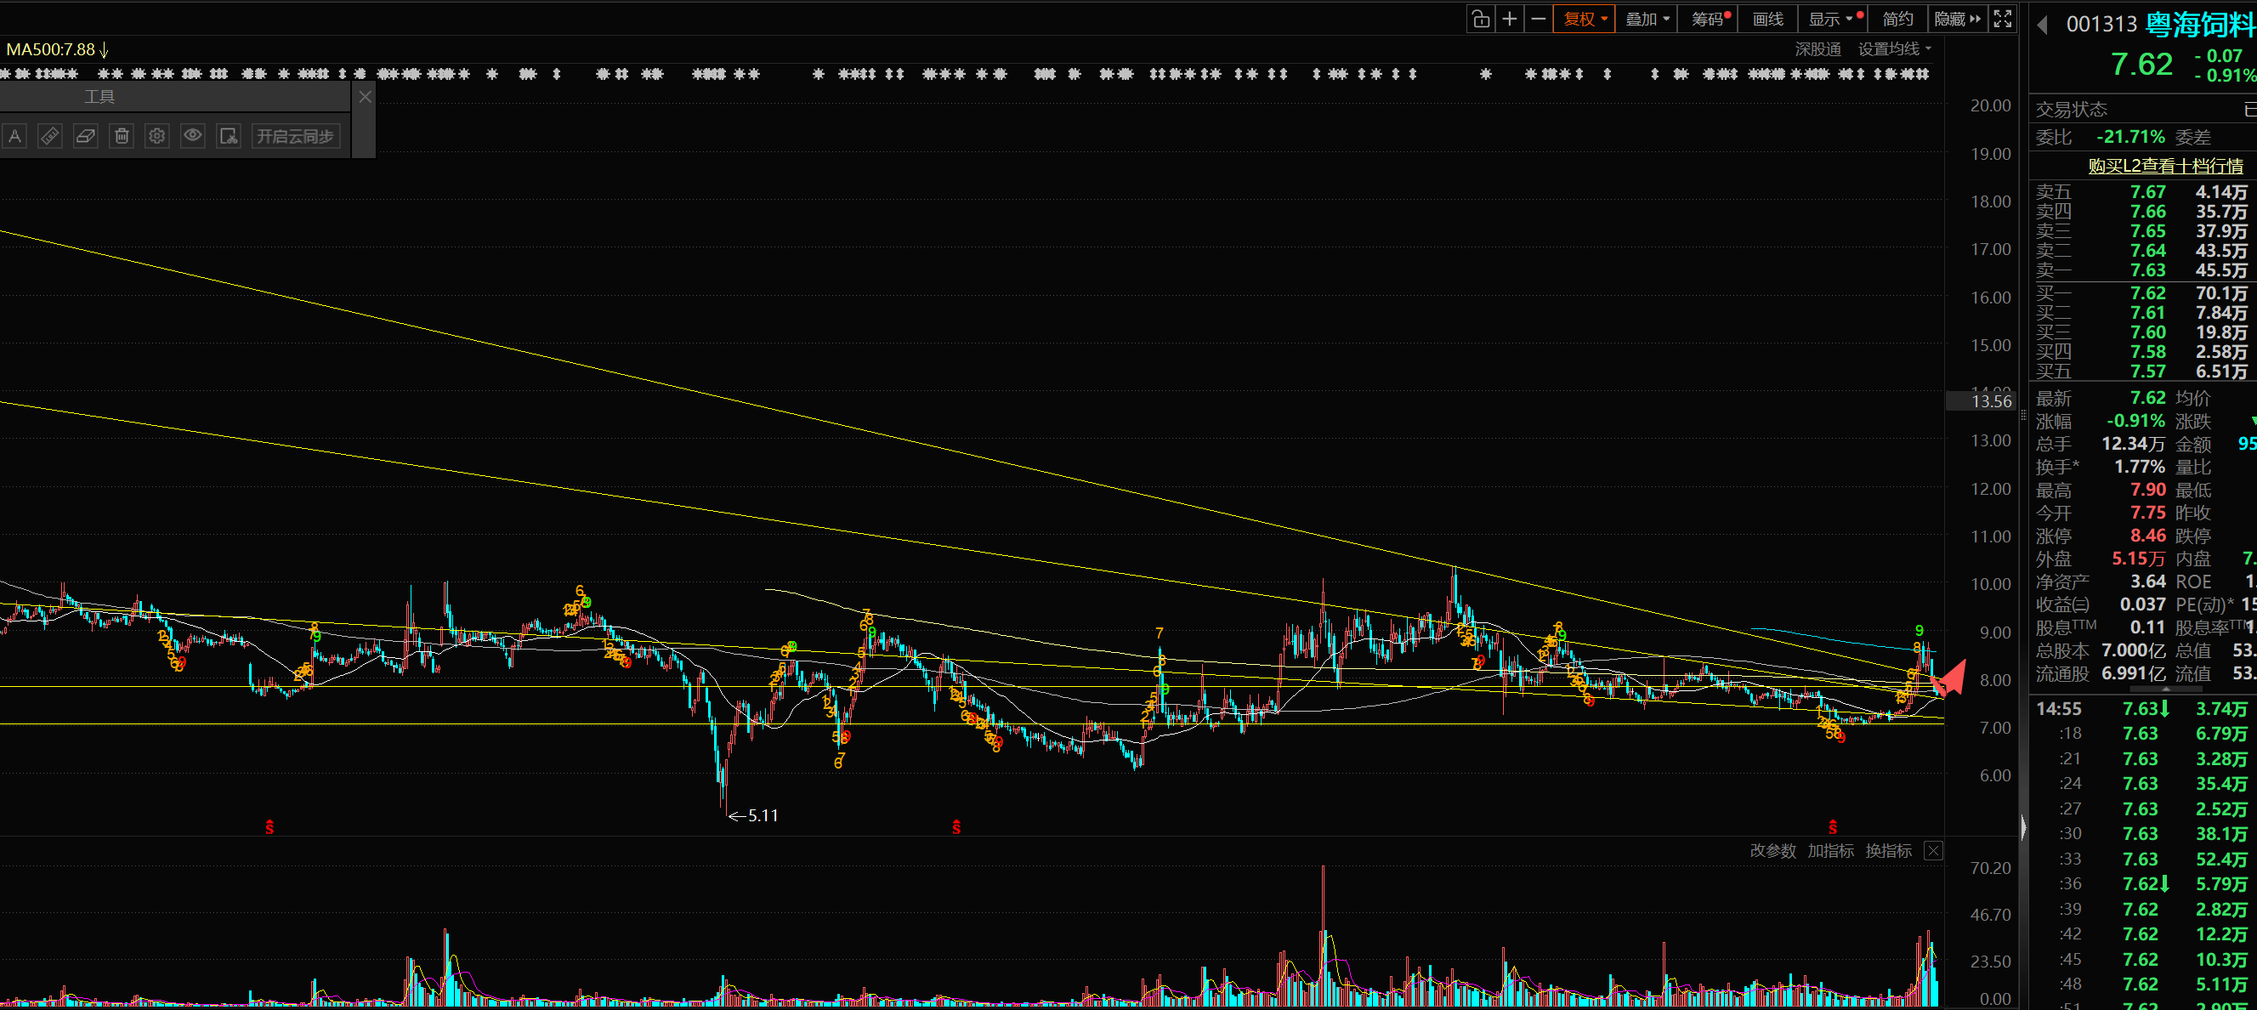Open 设置均线 moving average dropdown

1893,49
